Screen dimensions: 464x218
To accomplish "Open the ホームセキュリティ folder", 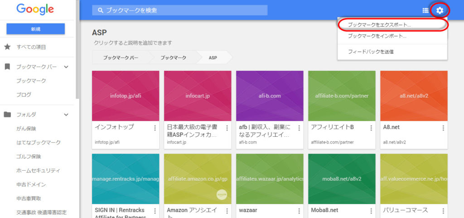I will click(39, 171).
